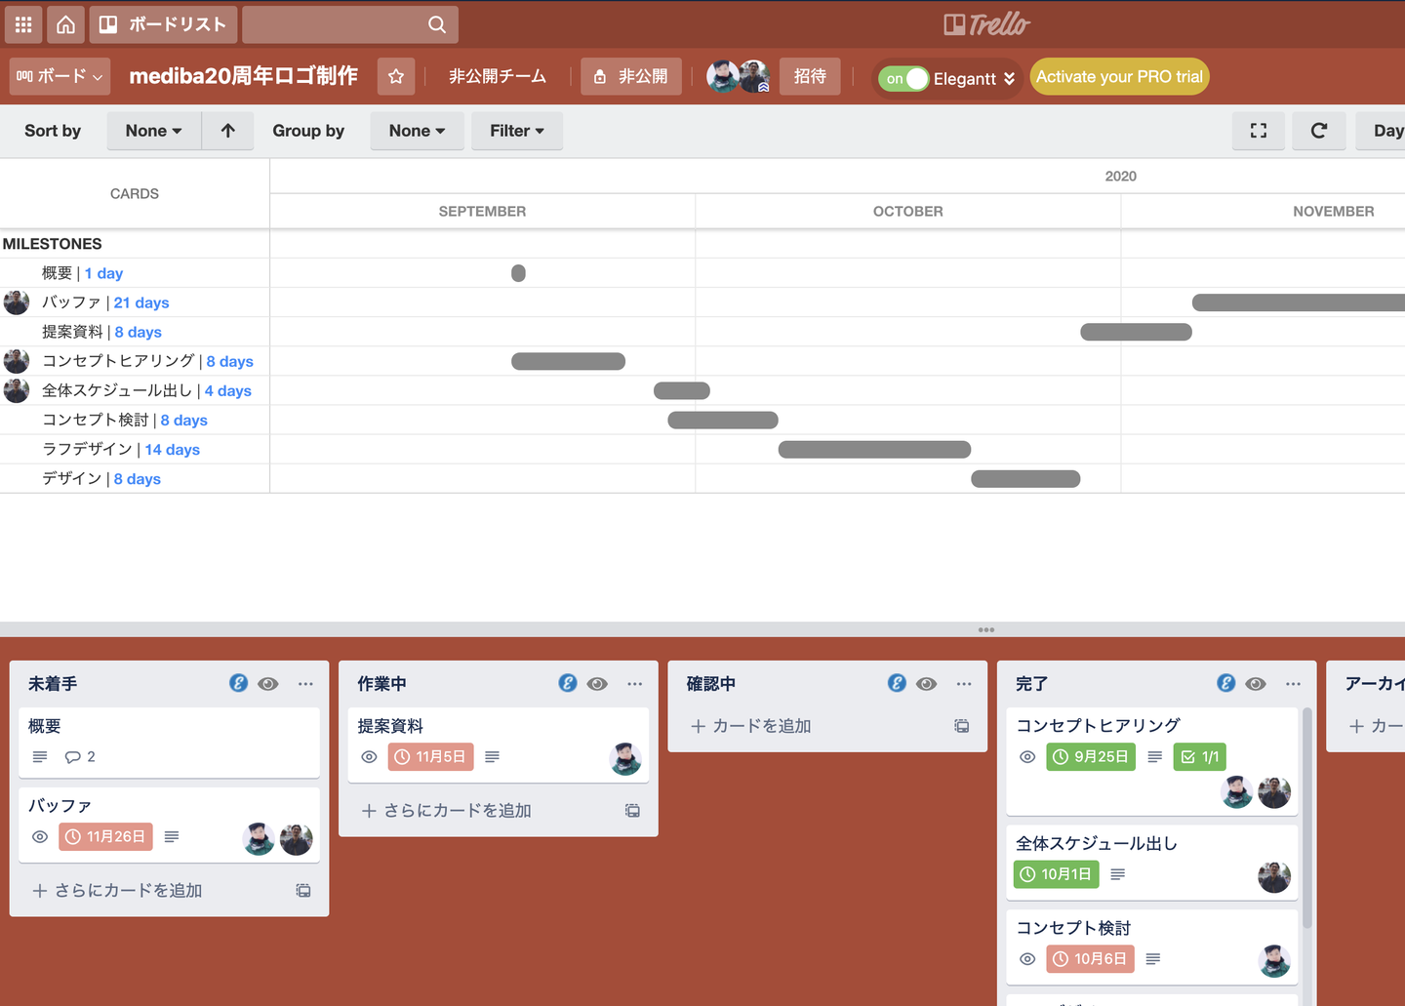This screenshot has height=1006, width=1405.
Task: Click avatar beside バッファ Gantt row
Action: click(17, 302)
